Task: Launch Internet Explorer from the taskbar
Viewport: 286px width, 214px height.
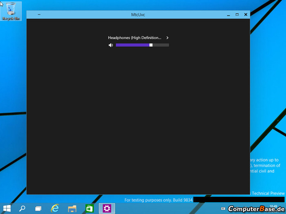Action: [x=55, y=208]
